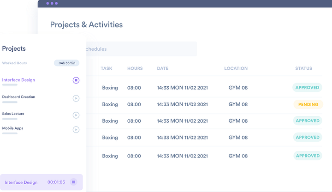Stop the Interface Design project timer

pos(76,80)
